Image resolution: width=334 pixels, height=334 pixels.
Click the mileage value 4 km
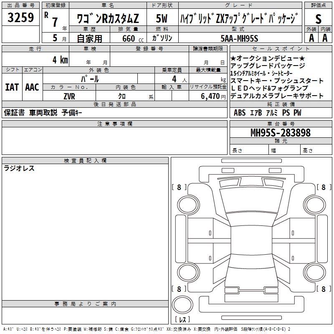[x=60, y=60]
